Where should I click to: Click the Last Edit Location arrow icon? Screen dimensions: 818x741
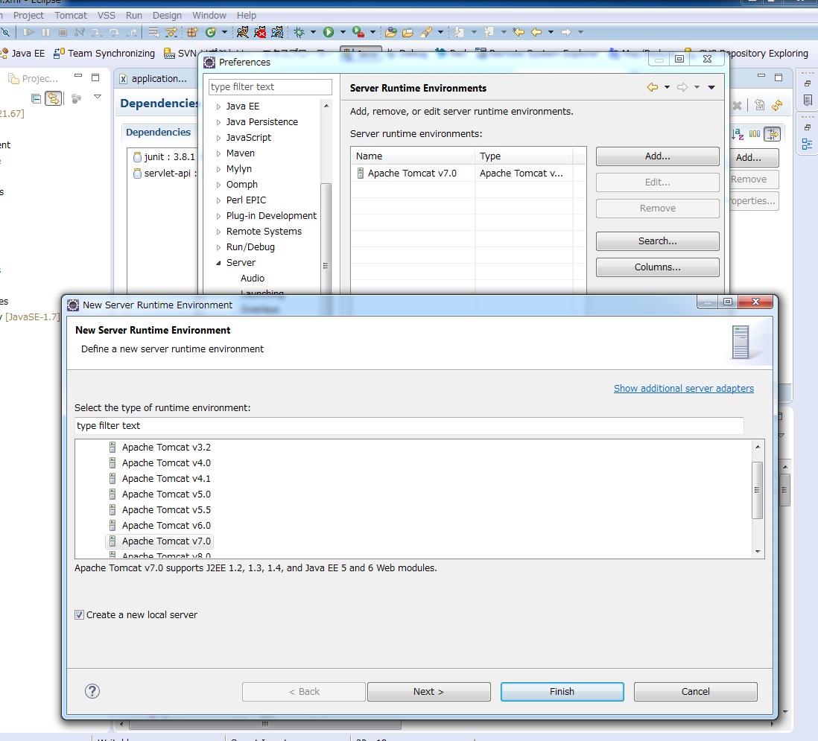(x=518, y=32)
